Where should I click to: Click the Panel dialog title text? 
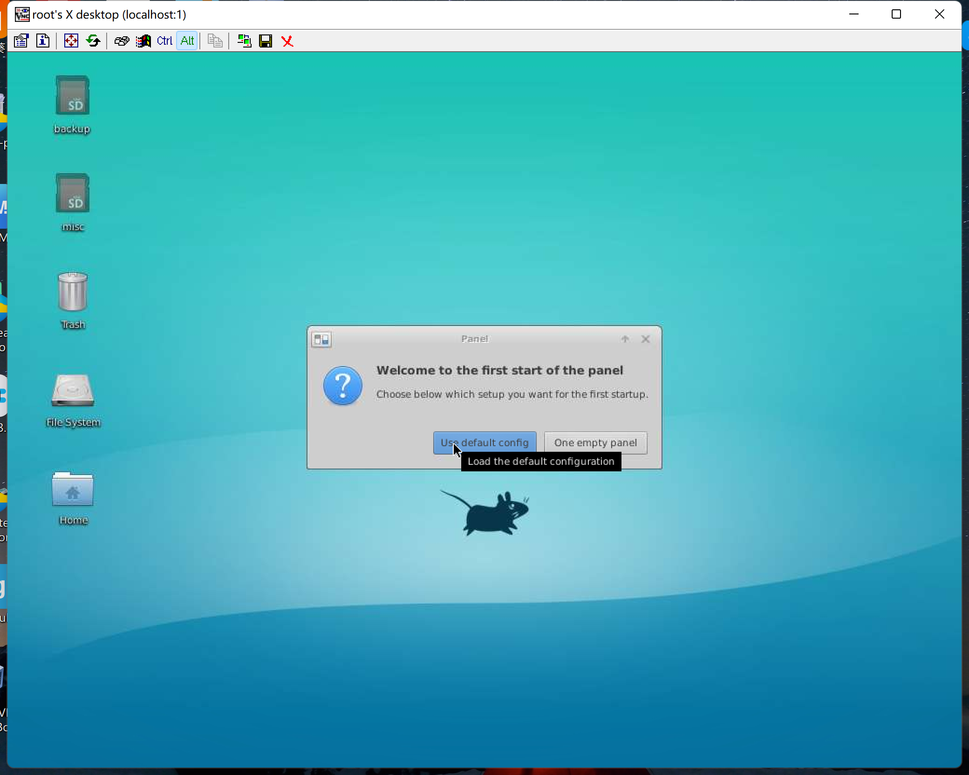click(x=475, y=339)
